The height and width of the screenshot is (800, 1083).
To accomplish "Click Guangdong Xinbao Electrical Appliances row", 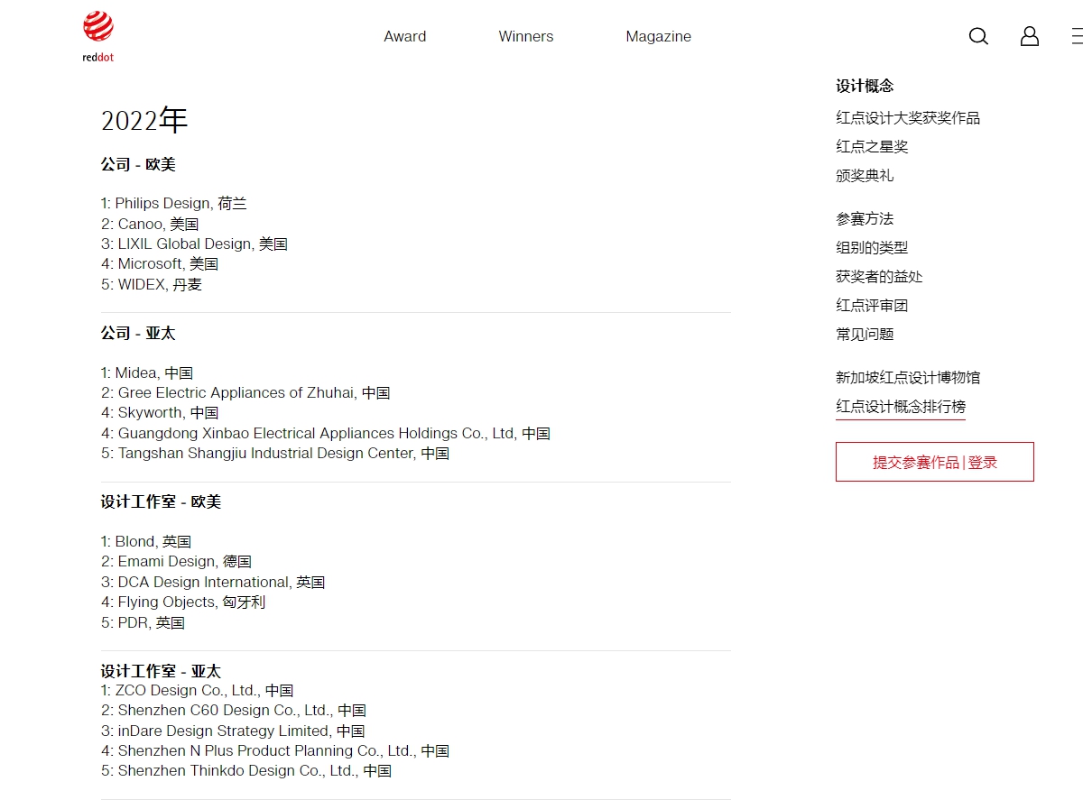I will tap(326, 434).
